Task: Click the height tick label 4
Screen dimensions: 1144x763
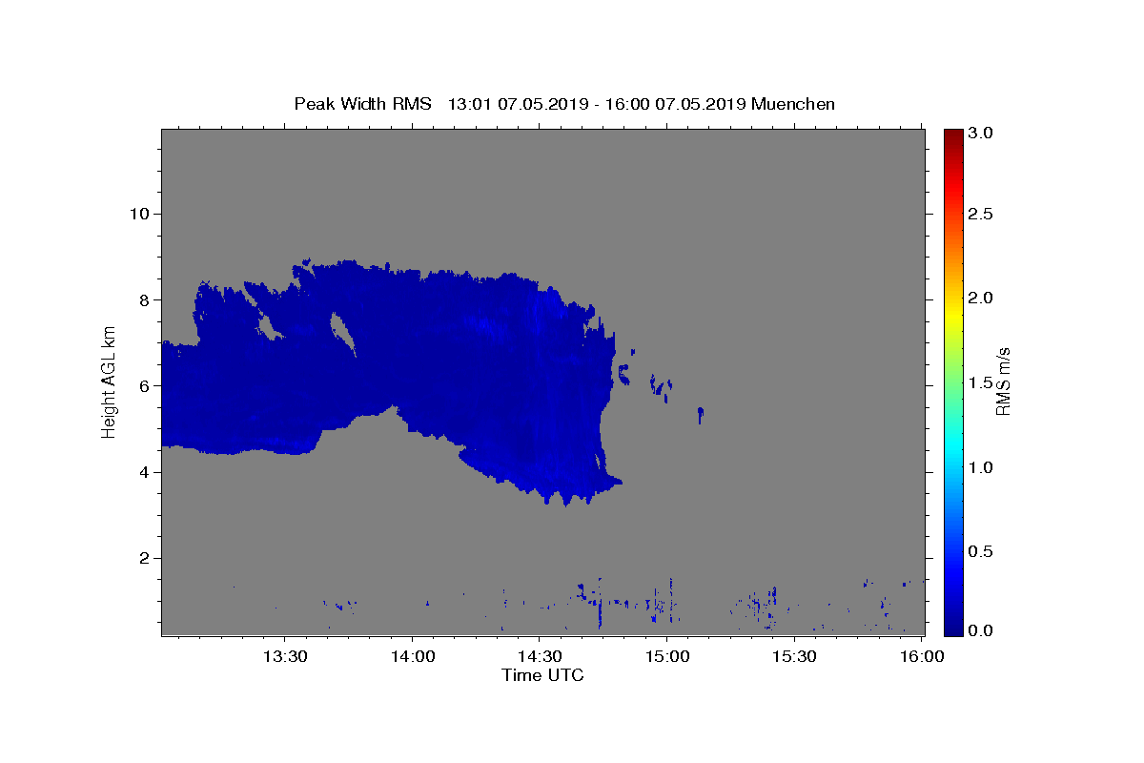Action: pyautogui.click(x=145, y=472)
